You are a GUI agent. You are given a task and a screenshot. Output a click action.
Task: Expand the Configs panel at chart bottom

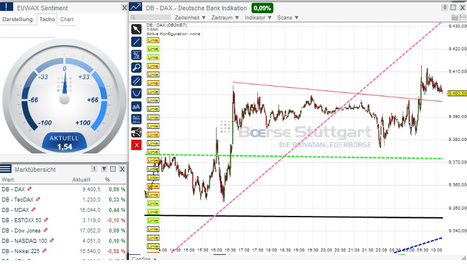tap(145, 259)
